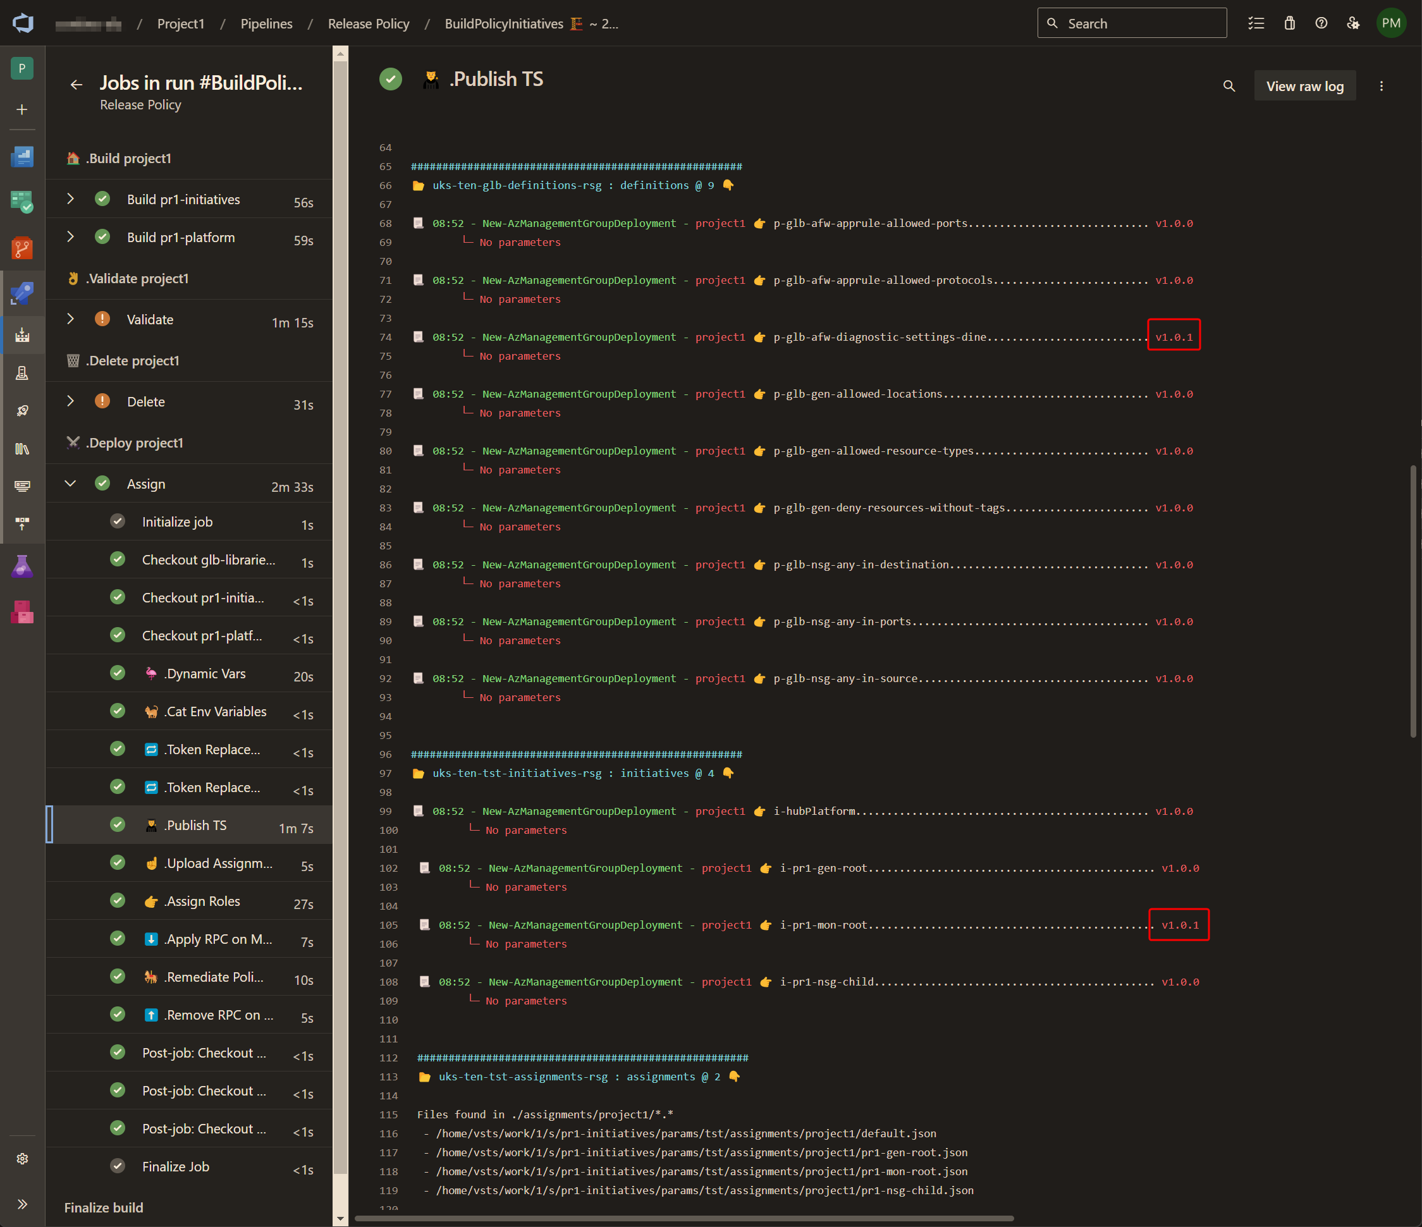Select .Apply RPC on M... step
Image resolution: width=1422 pixels, height=1227 pixels.
[190, 939]
